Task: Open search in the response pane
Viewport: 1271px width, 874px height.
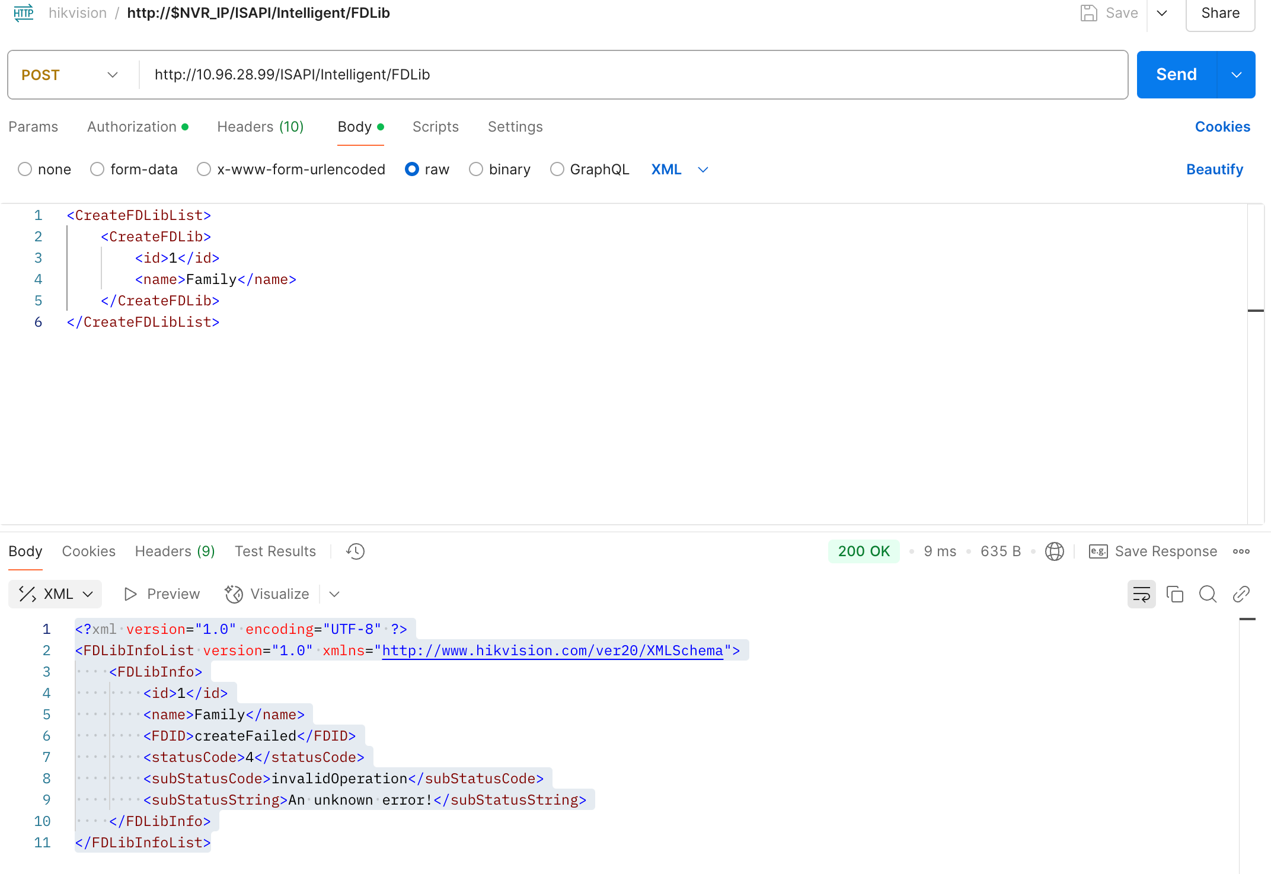Action: pyautogui.click(x=1208, y=594)
